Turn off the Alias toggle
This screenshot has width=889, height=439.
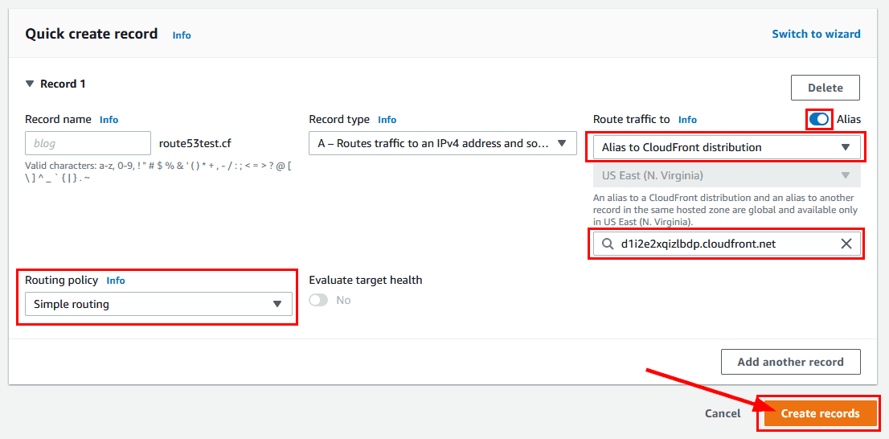click(x=818, y=119)
